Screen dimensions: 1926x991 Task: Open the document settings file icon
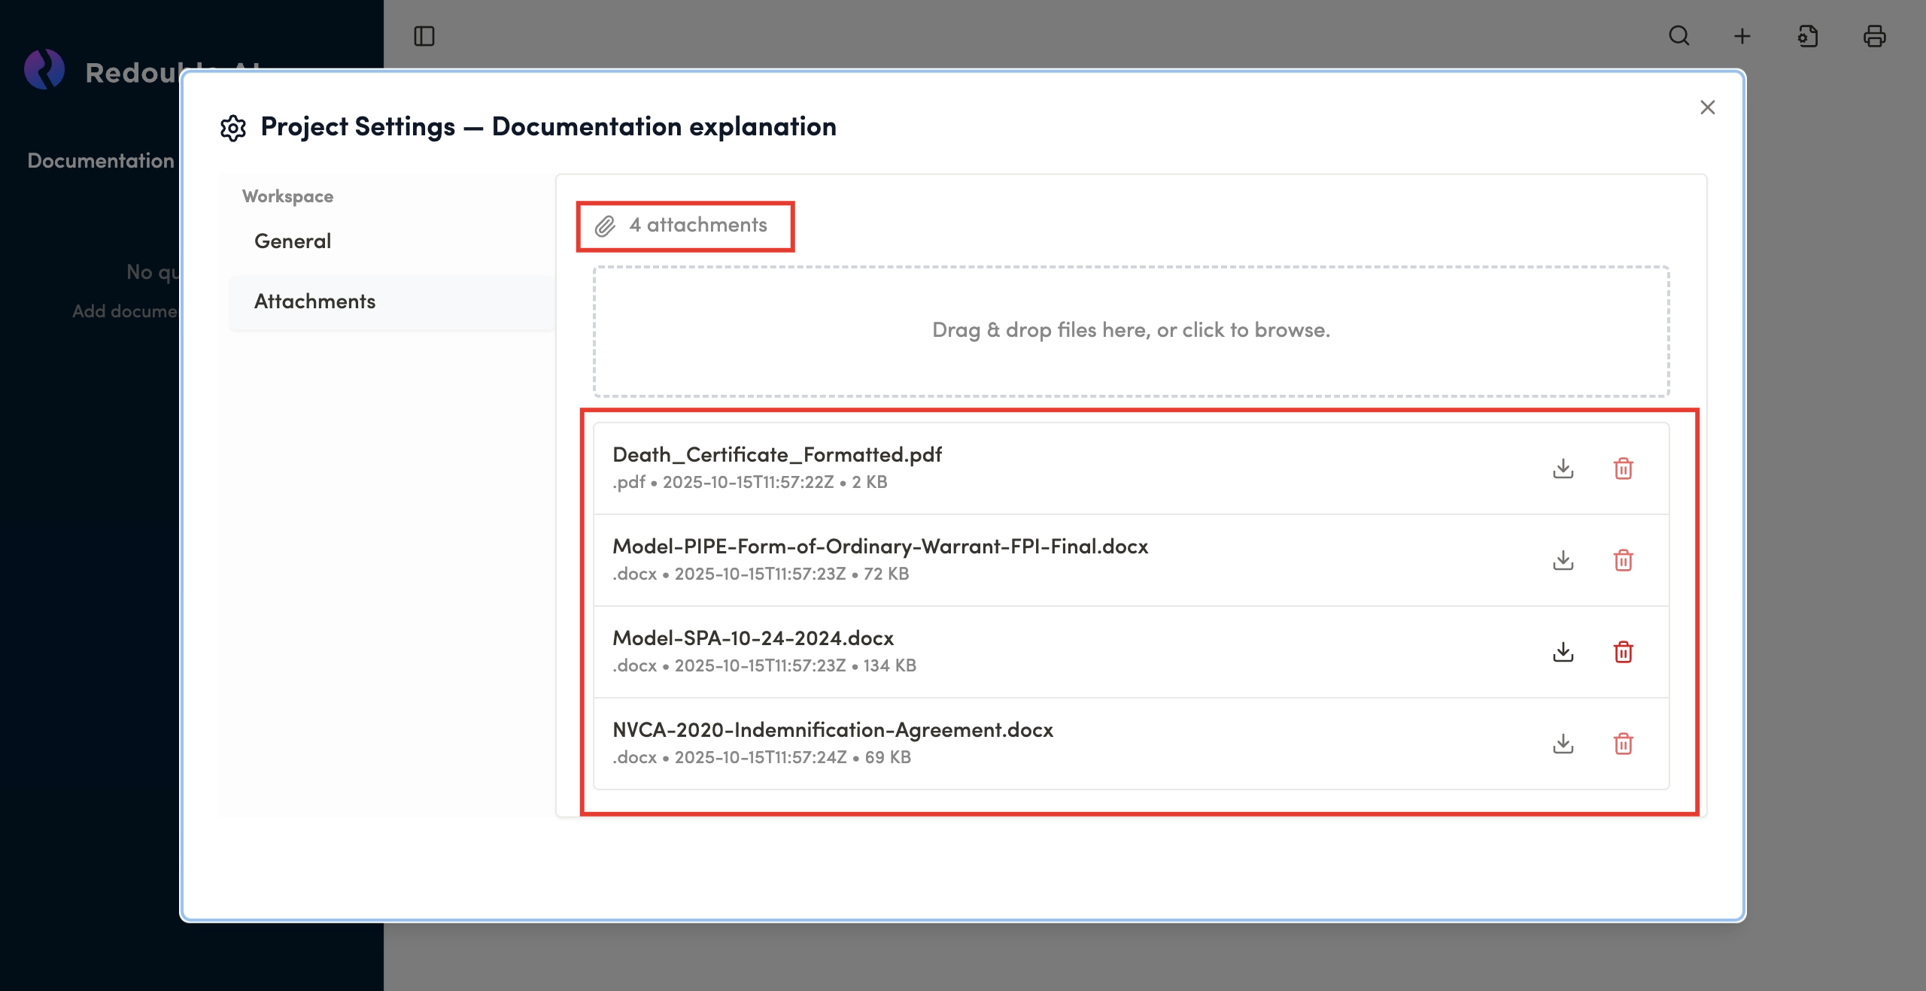point(1807,36)
